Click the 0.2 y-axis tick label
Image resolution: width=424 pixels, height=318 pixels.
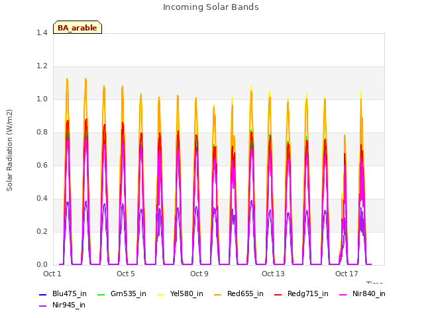tap(42, 231)
